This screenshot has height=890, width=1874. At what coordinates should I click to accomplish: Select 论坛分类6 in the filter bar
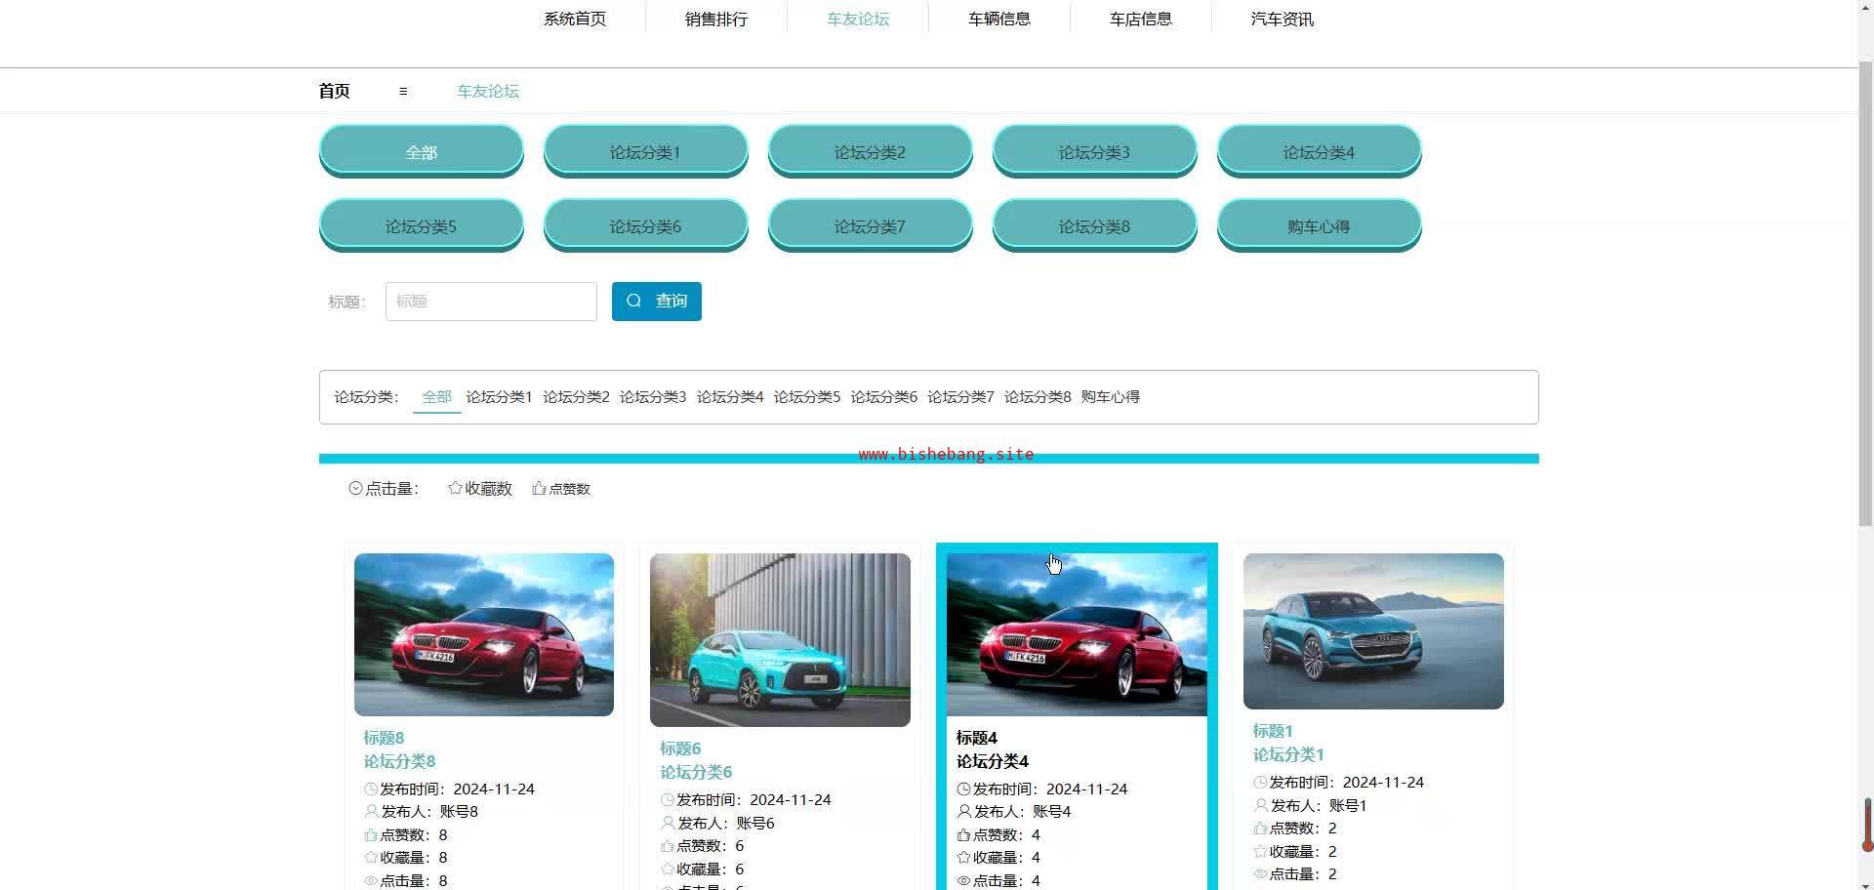[x=884, y=396]
